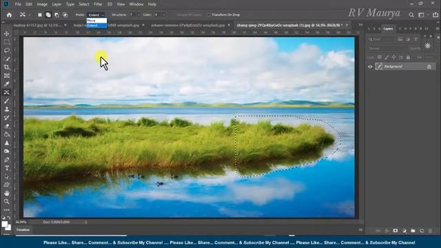Screen dimensions: 441x248
Task: Choose Extend in the Mode list
Action: tap(96, 25)
